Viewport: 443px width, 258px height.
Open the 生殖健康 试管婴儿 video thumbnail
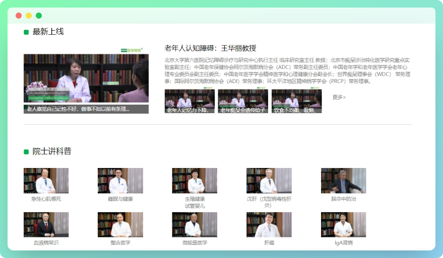195,181
